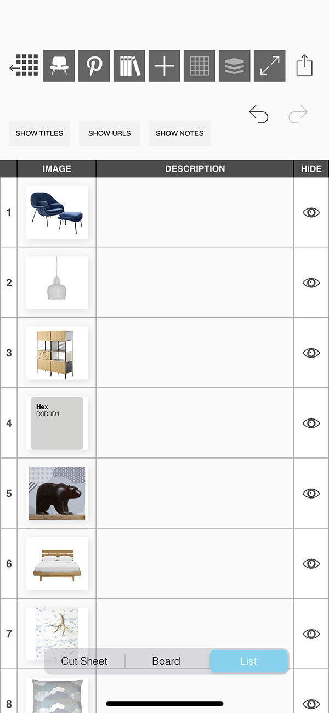
Task: Tap the share export icon
Action: point(304,66)
